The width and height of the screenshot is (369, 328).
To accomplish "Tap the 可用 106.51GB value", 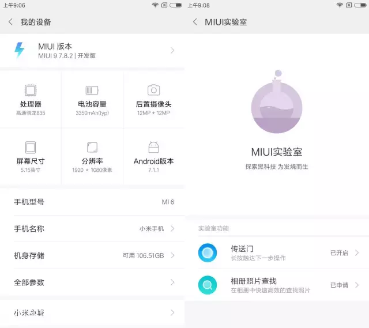I will point(144,255).
